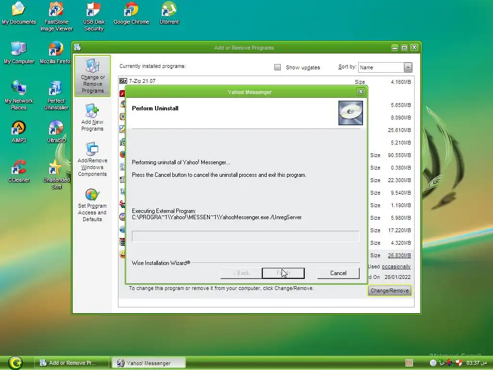The width and height of the screenshot is (493, 370).
Task: Open My Computer icon
Action: (19, 53)
